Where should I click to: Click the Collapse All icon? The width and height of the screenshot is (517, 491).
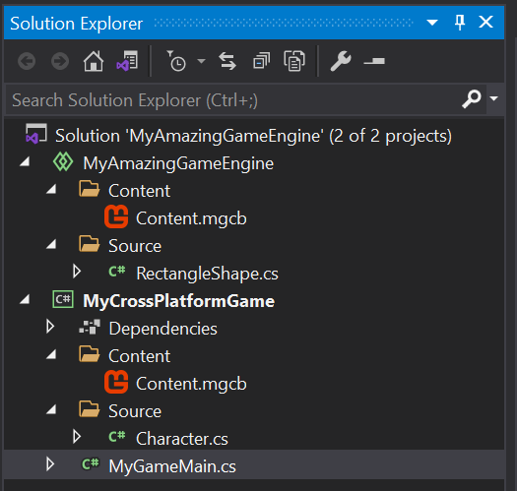[x=261, y=61]
